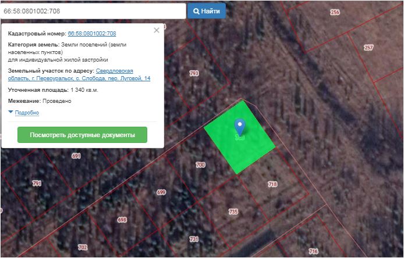Image resolution: width=404 pixels, height=258 pixels.
Task: Click Посмотреть доступные документы button
Action: 82,135
